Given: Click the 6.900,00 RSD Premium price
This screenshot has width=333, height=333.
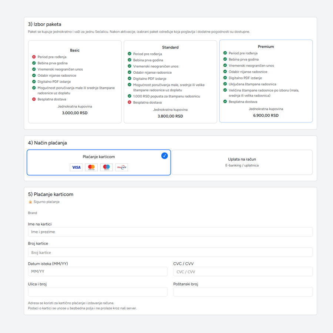Looking at the screenshot, I should tap(266, 115).
